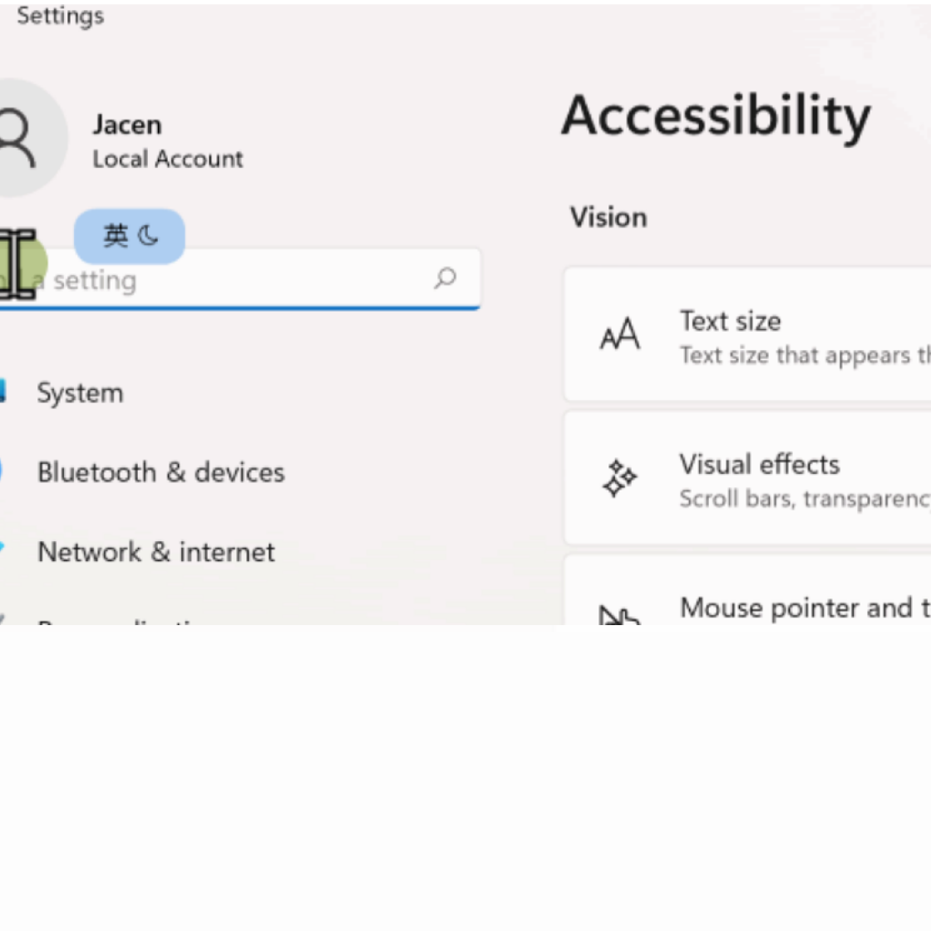Open the System settings category
The width and height of the screenshot is (931, 931).
(80, 392)
